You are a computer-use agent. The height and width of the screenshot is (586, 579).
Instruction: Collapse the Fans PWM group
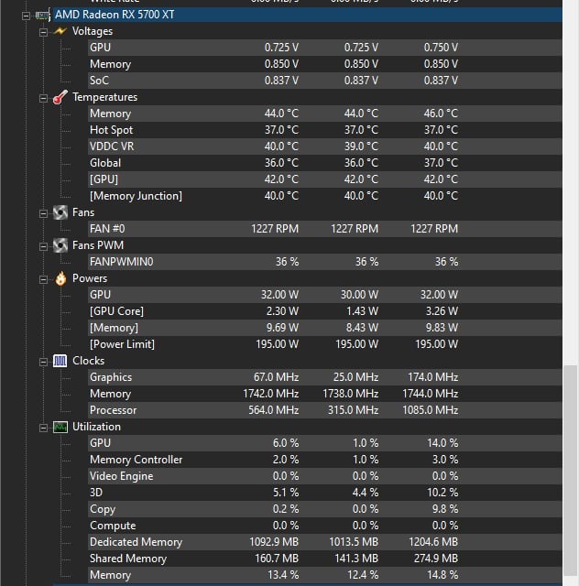coord(43,246)
